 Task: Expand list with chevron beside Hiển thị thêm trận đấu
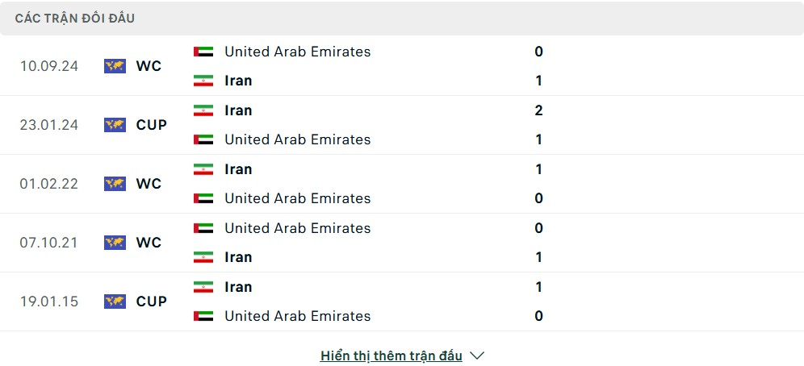coord(477,356)
